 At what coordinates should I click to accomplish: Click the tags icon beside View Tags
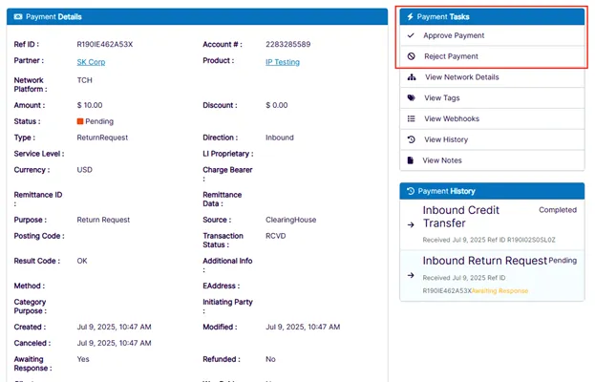tap(411, 97)
